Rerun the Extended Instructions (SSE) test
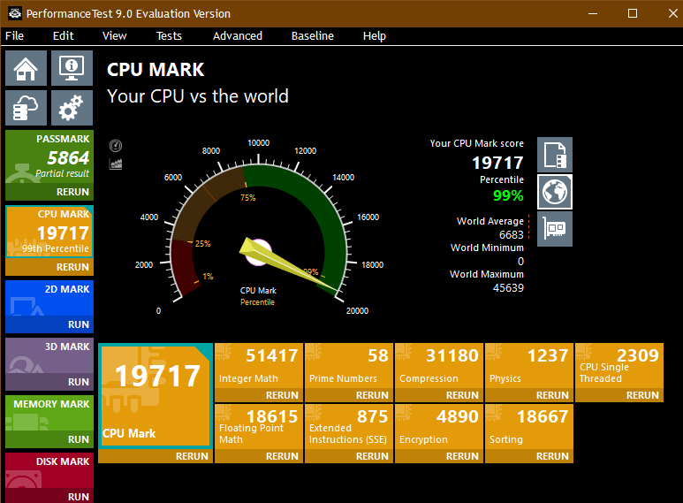 click(x=349, y=456)
